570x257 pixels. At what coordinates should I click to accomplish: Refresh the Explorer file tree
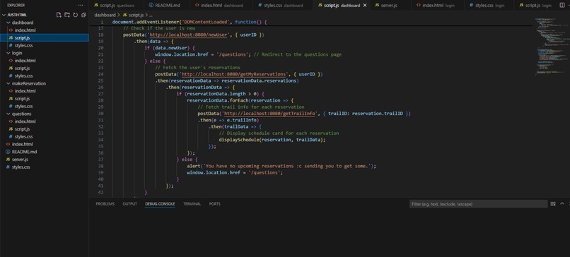(75, 15)
